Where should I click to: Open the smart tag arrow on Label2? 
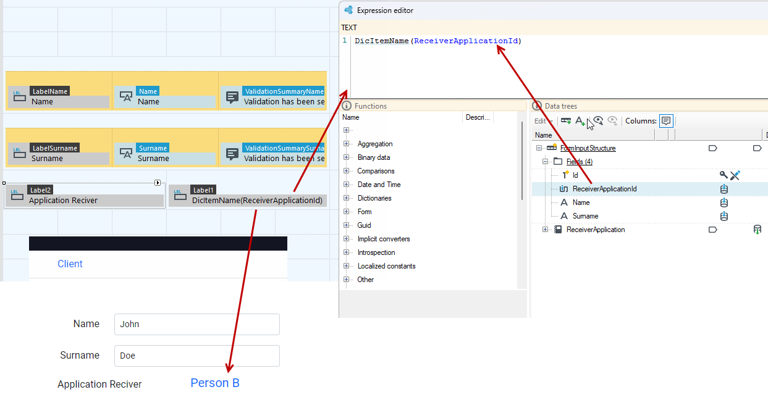click(x=158, y=183)
